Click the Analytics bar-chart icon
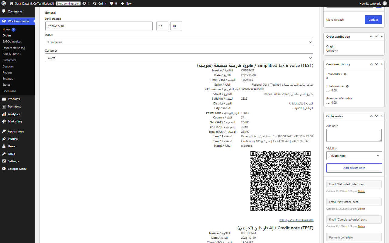 pos(4,114)
